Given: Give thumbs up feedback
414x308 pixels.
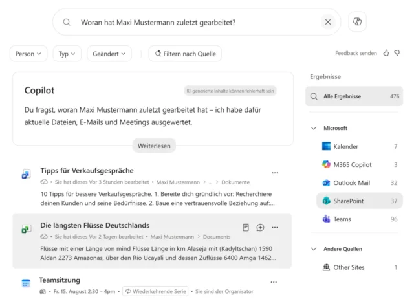Looking at the screenshot, I should tap(386, 53).
